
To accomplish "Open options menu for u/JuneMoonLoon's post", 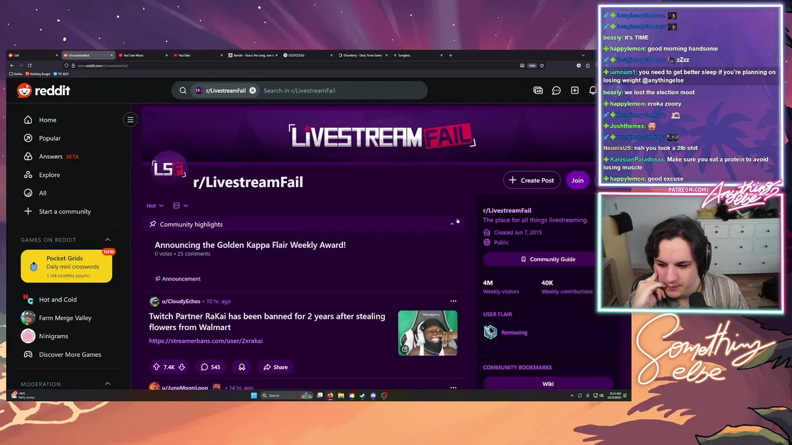I will pyautogui.click(x=453, y=388).
